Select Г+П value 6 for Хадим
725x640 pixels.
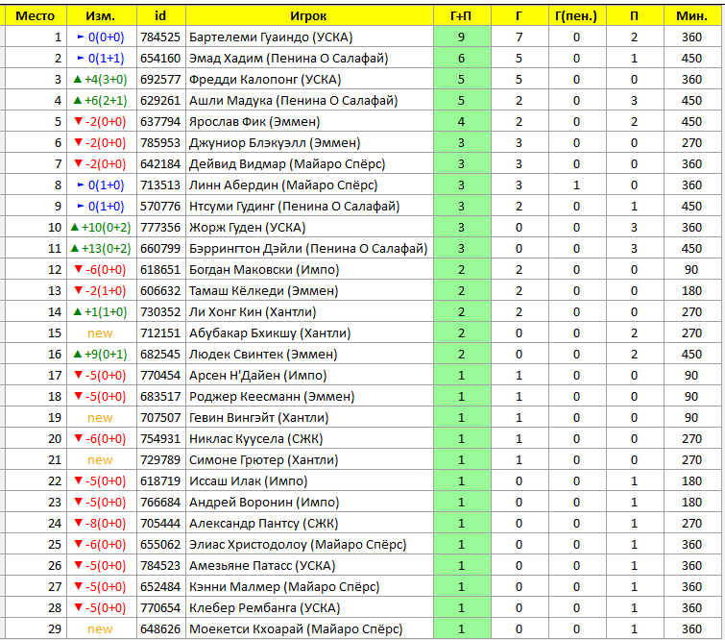tap(462, 59)
